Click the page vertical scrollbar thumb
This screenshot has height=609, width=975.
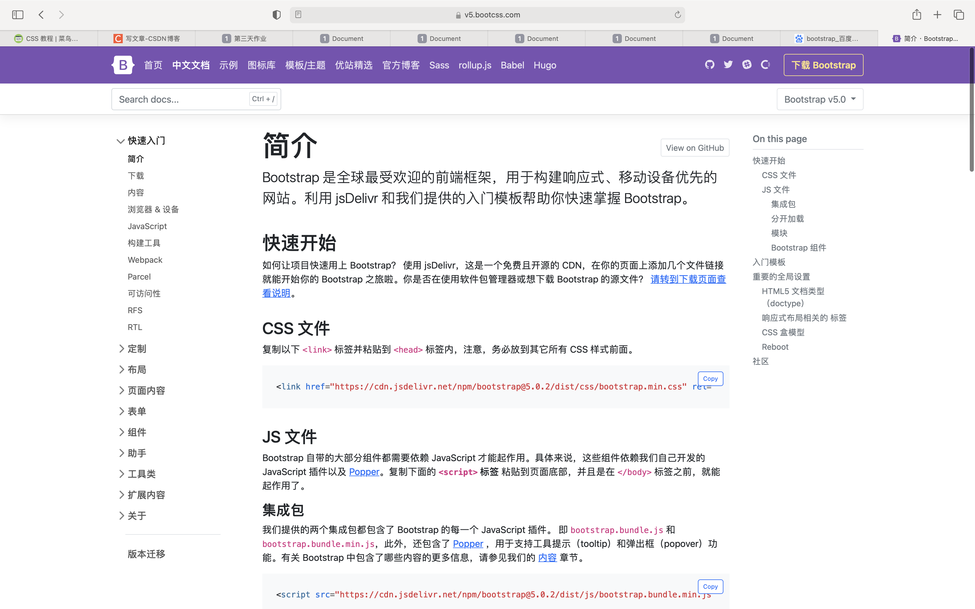[x=972, y=110]
